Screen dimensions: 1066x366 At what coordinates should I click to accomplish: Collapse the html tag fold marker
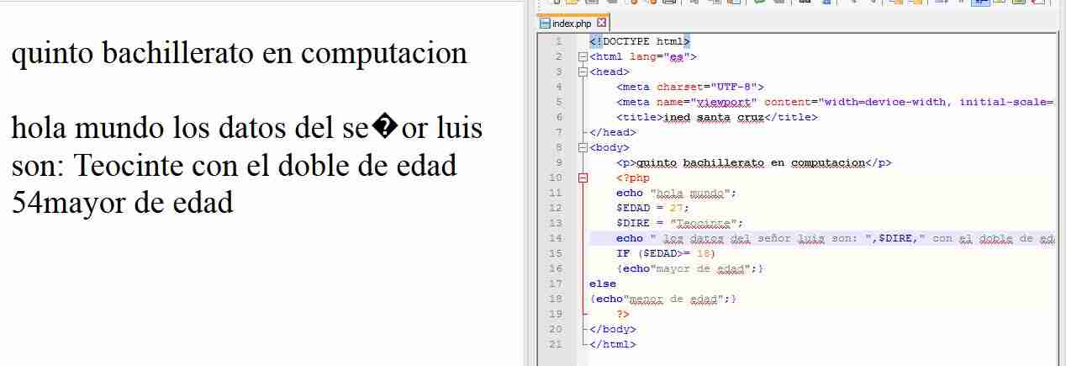(583, 57)
